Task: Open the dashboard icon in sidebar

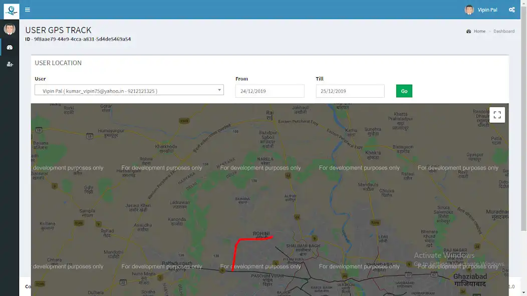Action: tap(10, 48)
